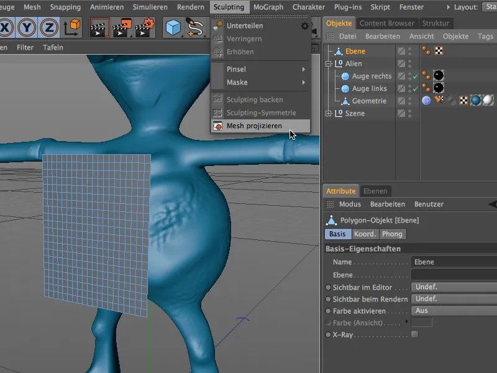Toggle the Y axis lock icon
Image resolution: width=497 pixels, height=373 pixels.
click(x=27, y=27)
